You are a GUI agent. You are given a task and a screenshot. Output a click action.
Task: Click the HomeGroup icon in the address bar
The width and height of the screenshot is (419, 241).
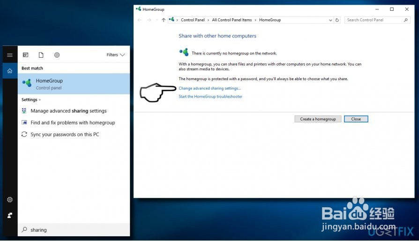coord(172,20)
